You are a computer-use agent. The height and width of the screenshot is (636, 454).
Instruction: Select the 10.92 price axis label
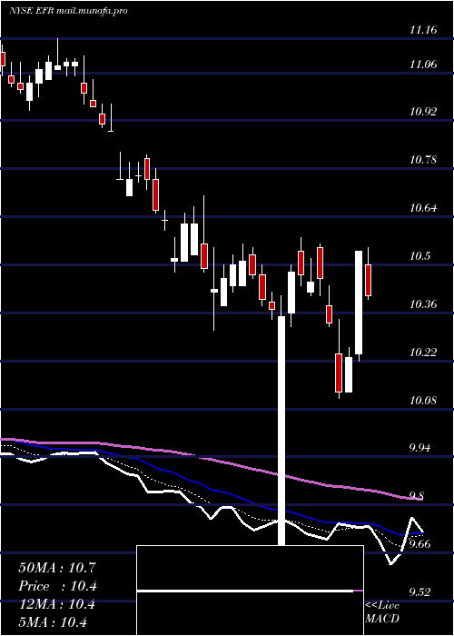coord(423,112)
